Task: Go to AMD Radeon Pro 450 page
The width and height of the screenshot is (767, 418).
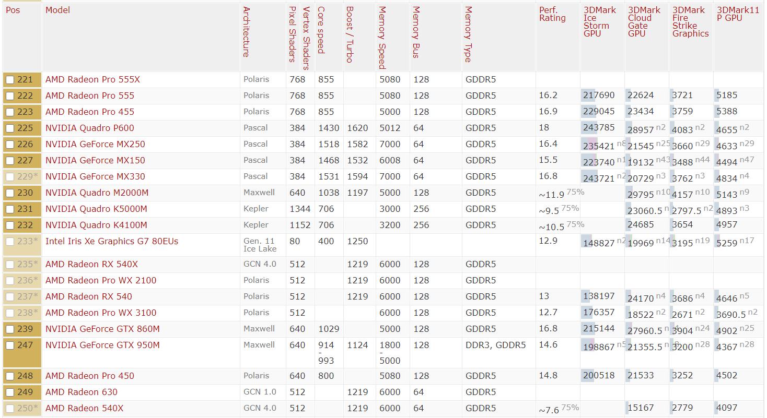Action: tap(90, 376)
